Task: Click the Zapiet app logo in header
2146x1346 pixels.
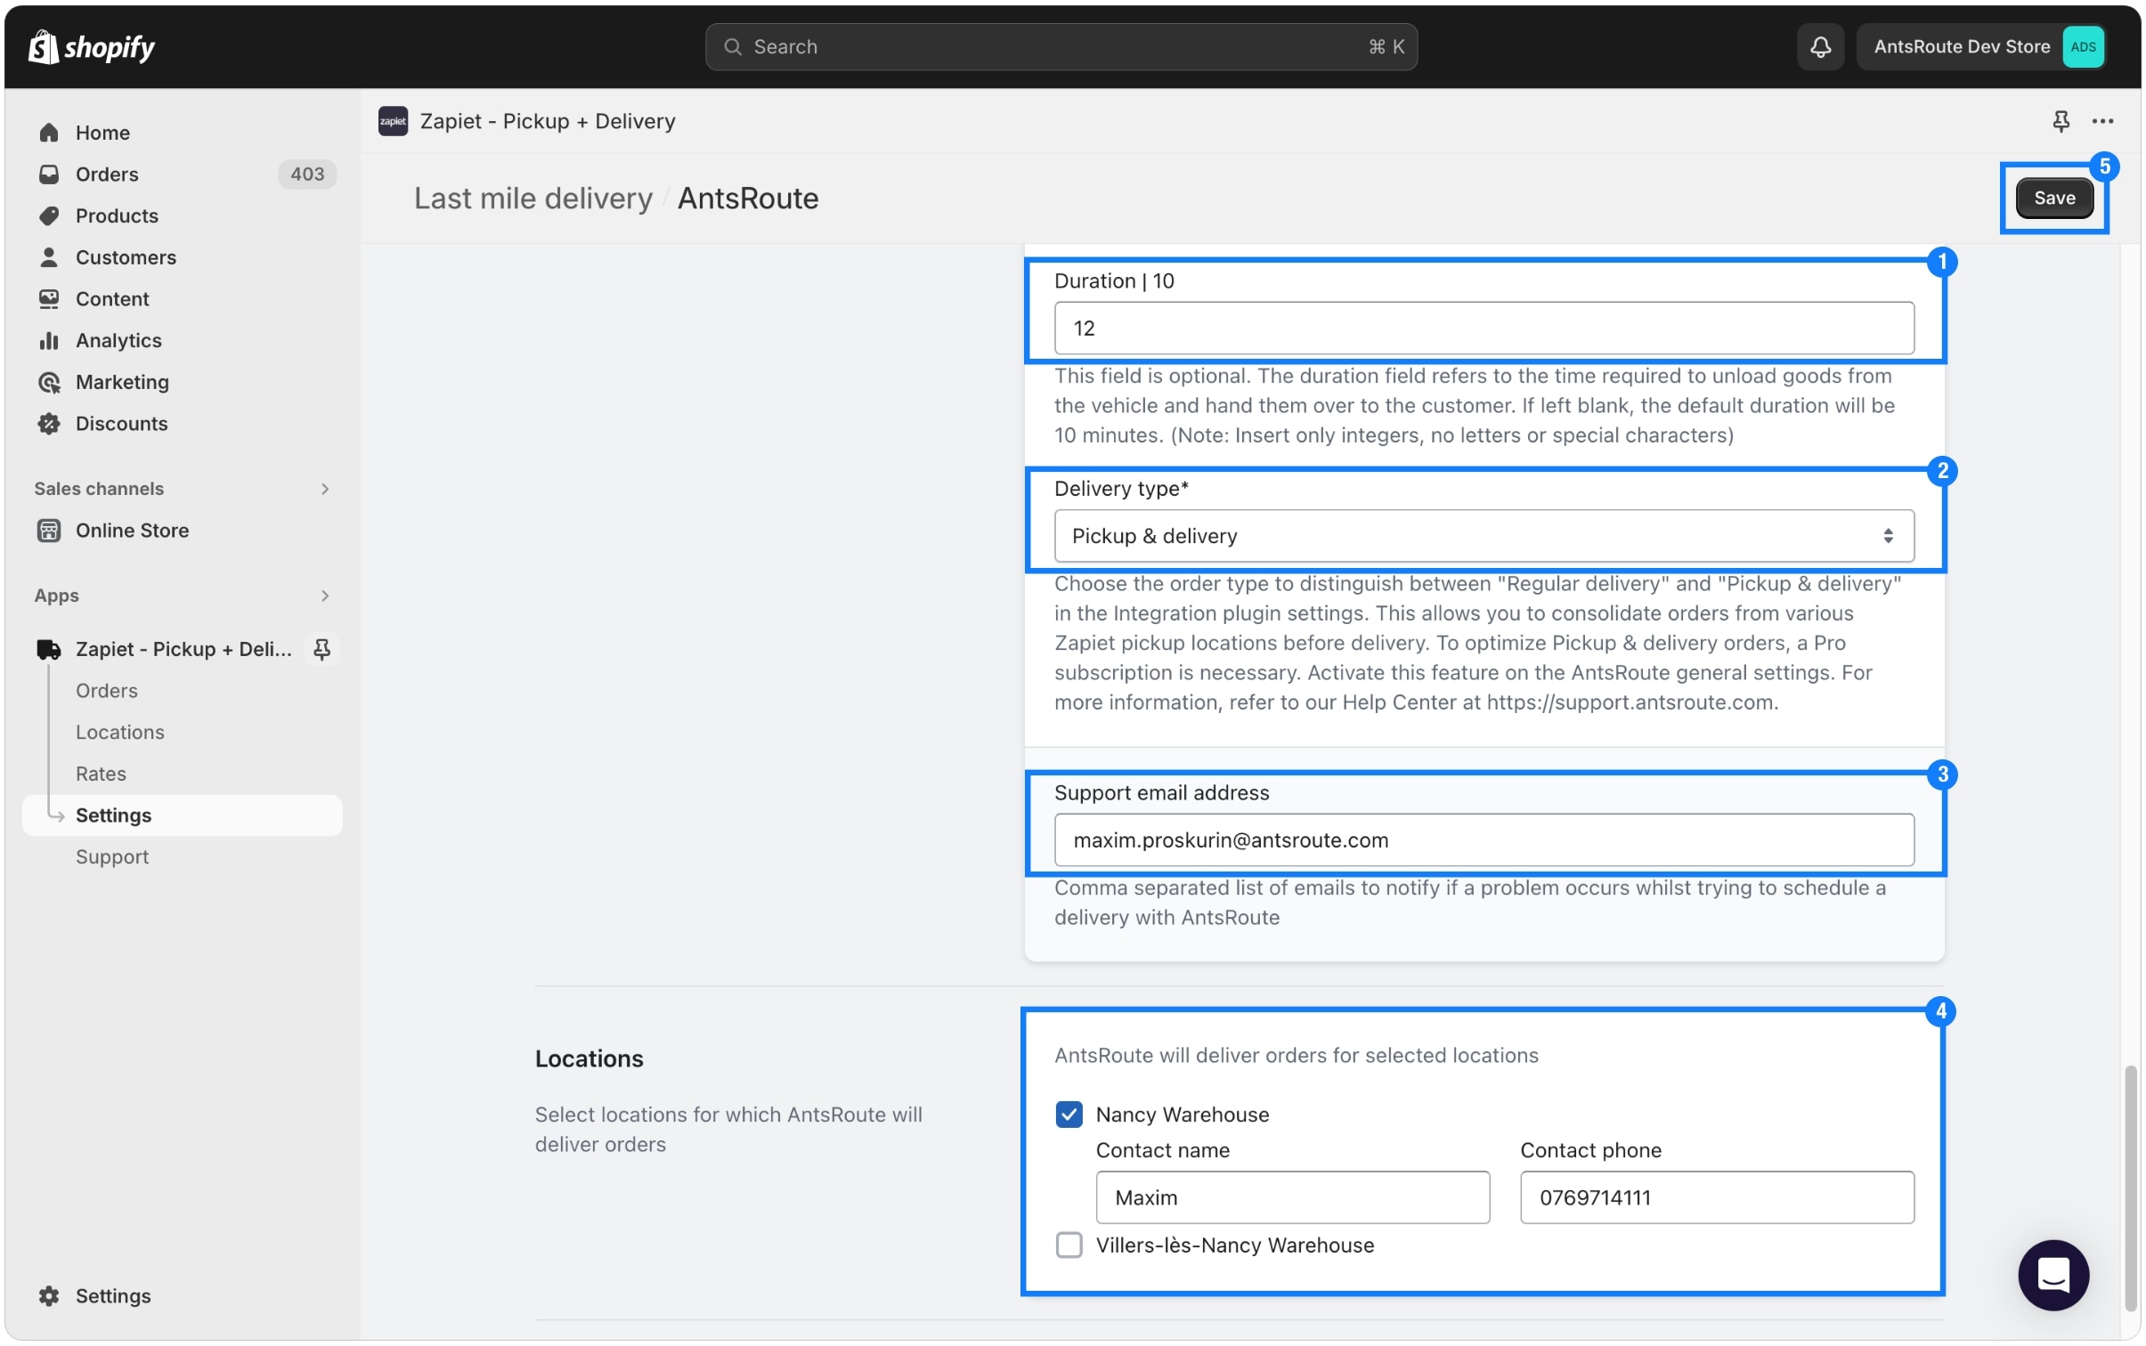Action: coord(393,121)
